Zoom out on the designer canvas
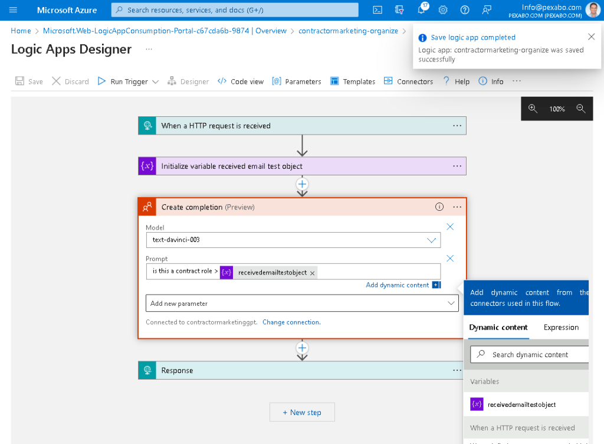 [581, 109]
